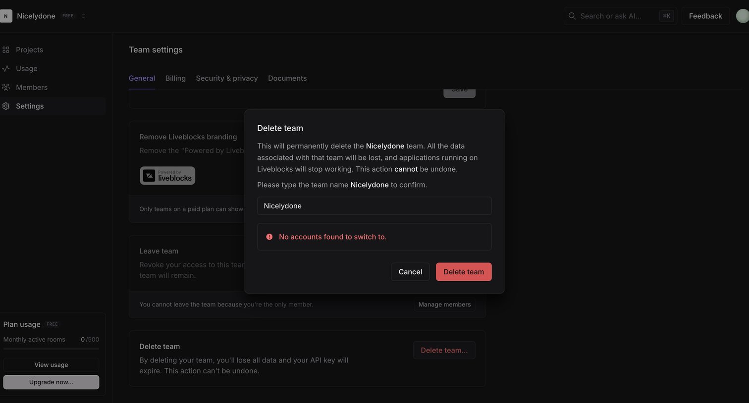Click the Nicelydone team avatar icon
Screen dimensions: 749x403
pos(6,16)
